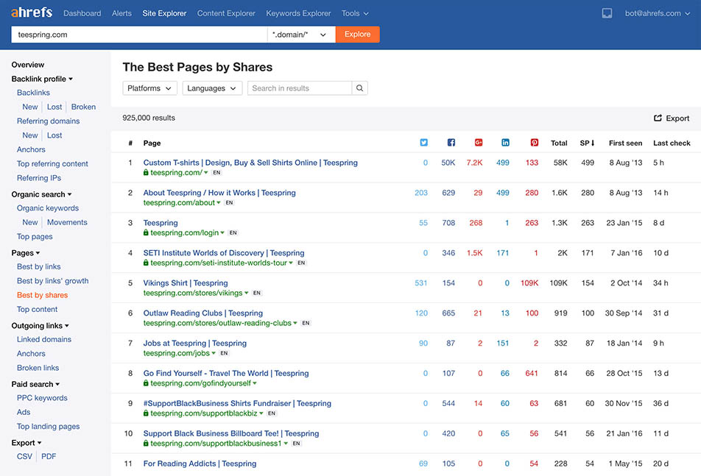Click the SP column sort arrow

pyautogui.click(x=592, y=143)
